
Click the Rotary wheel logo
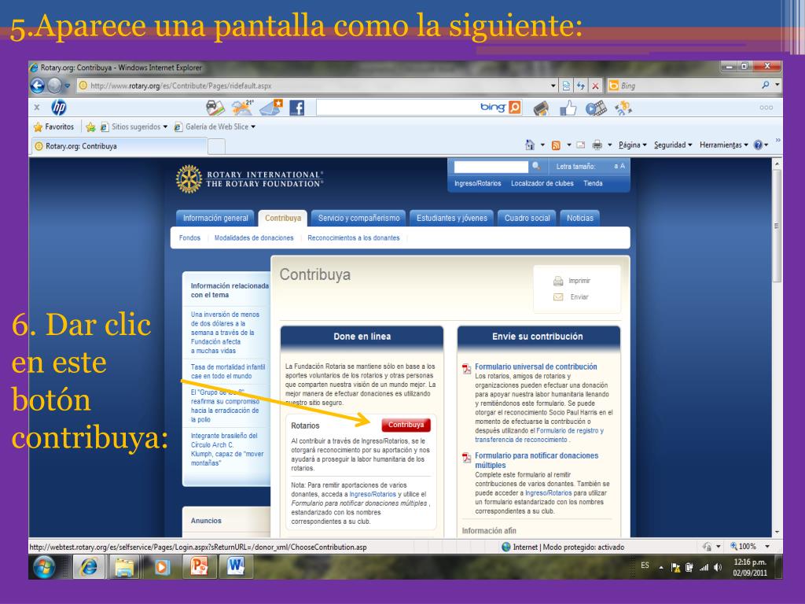click(189, 179)
